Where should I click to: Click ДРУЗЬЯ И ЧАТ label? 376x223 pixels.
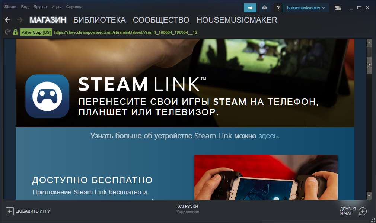(348, 211)
